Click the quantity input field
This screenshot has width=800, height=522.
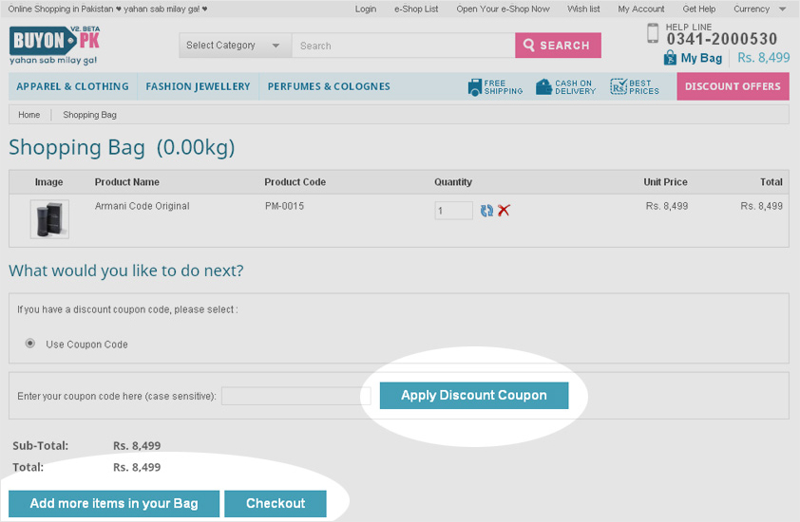click(x=453, y=211)
